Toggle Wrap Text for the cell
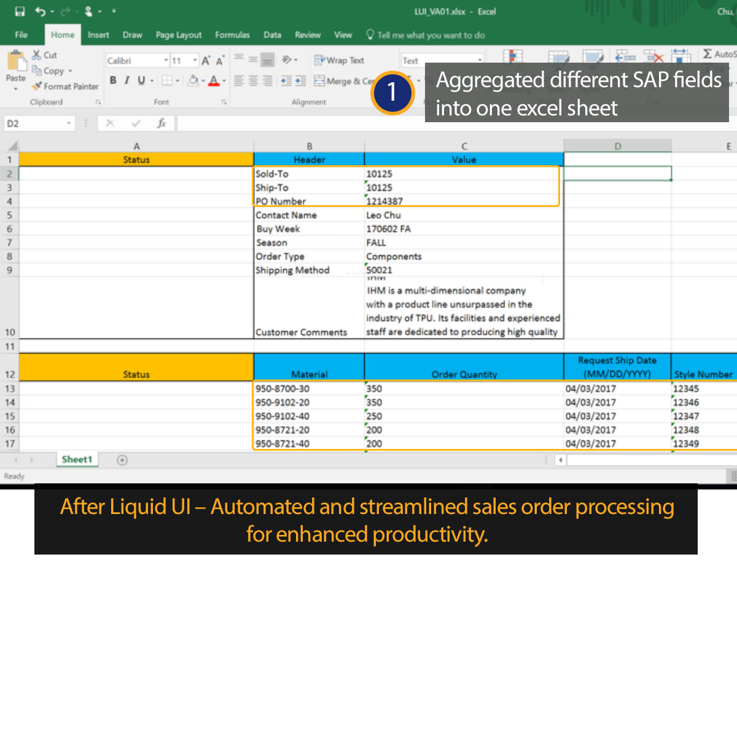 click(x=339, y=60)
